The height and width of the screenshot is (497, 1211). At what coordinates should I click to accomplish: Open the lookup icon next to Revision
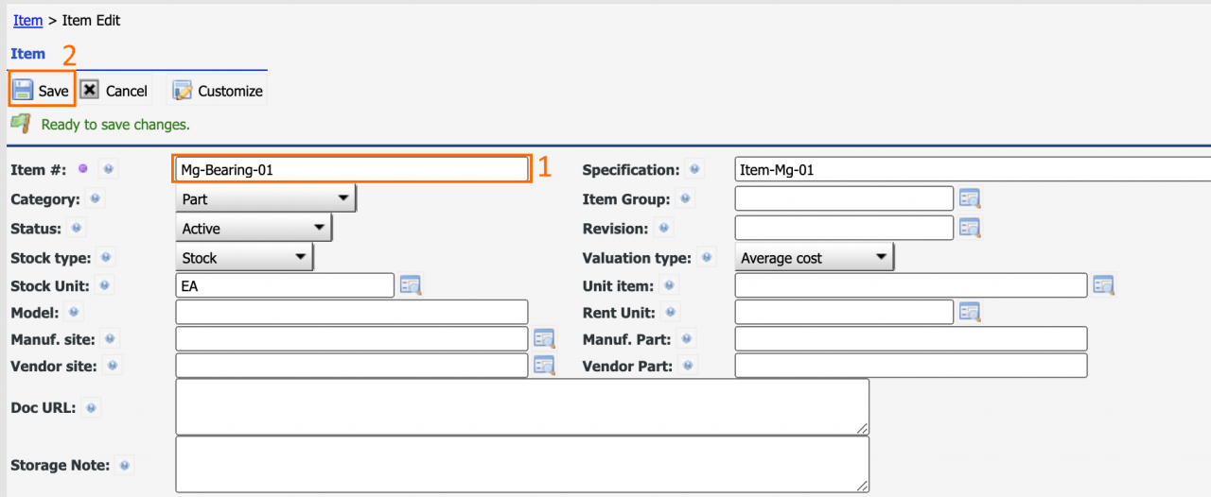970,229
